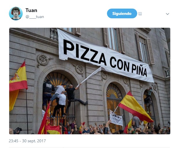Image resolution: width=176 pixels, height=148 pixels.
Task: Click the word PIÑA on the banner
Action: [x=139, y=70]
